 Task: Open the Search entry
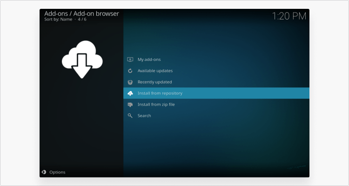216,116
